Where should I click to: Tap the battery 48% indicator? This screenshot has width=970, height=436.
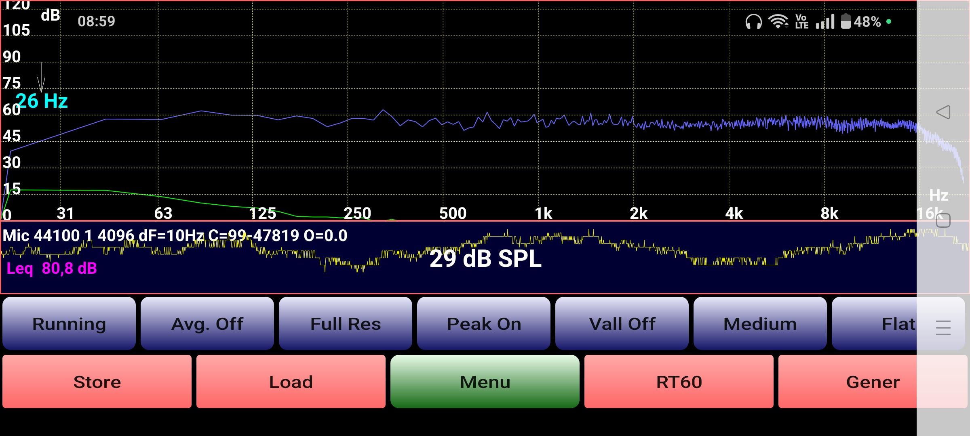pyautogui.click(x=861, y=21)
